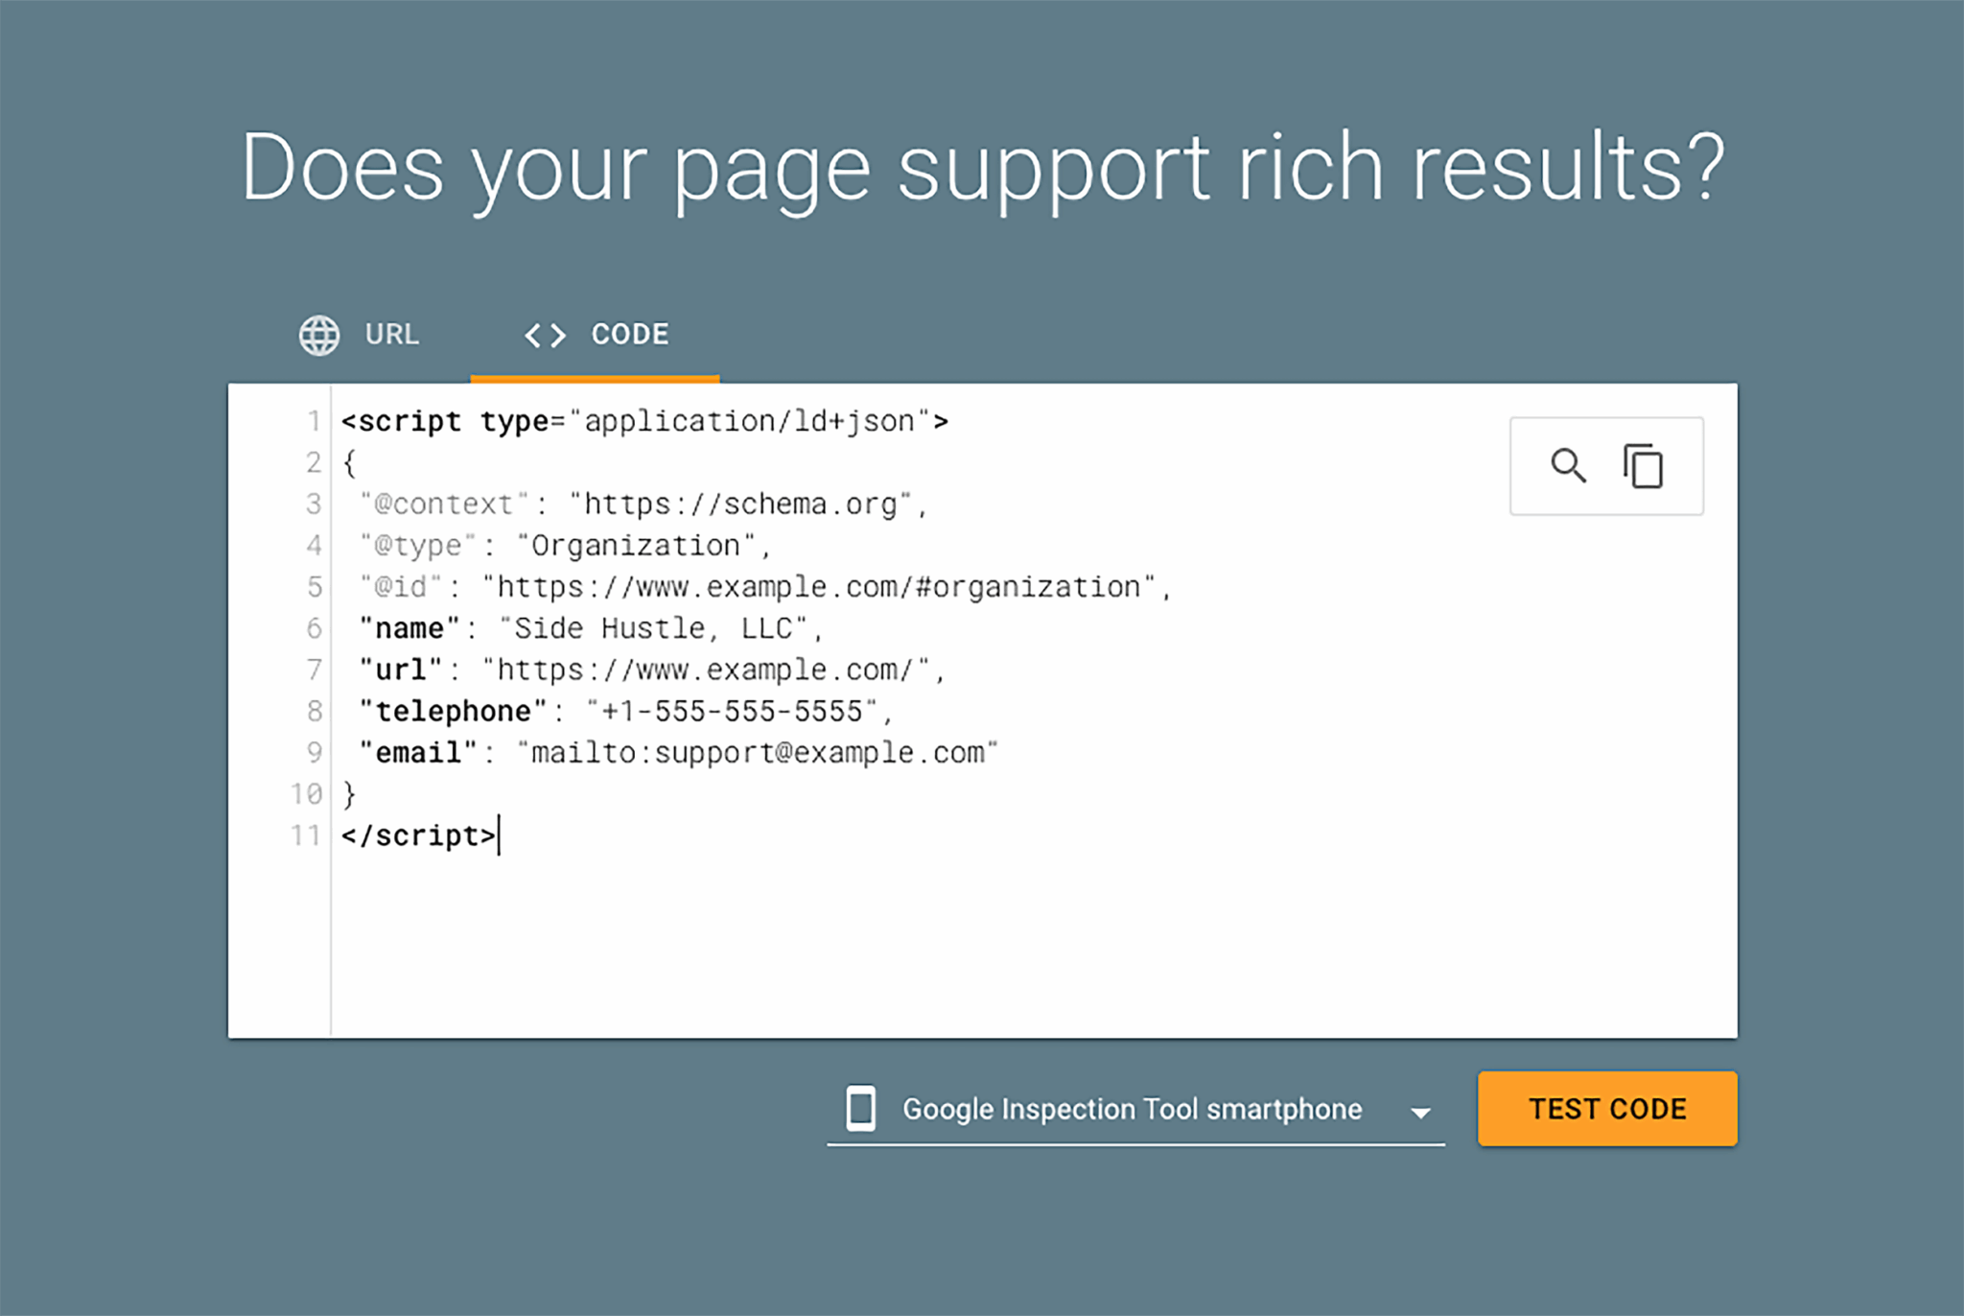Open the Google Inspection Tool smartphone dropdown
This screenshot has width=1964, height=1316.
pos(1135,1110)
